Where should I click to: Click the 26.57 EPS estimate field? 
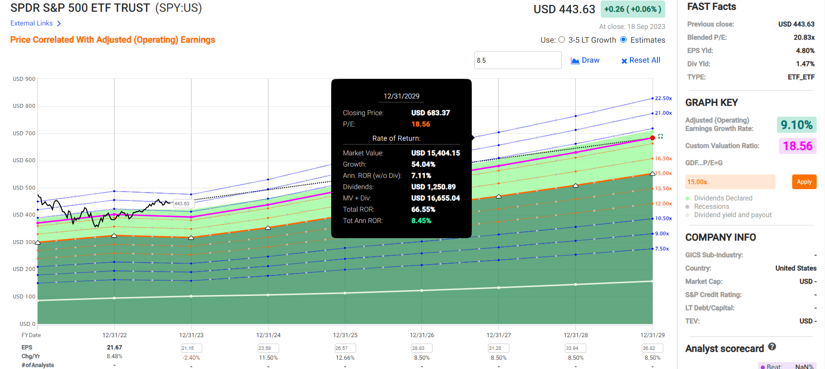point(345,348)
